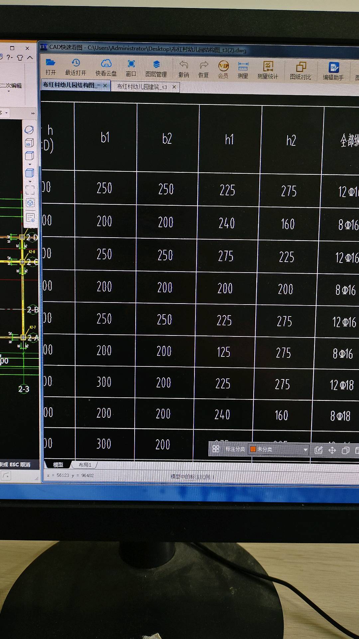Click the 12Φ18 rebar cell
This screenshot has width=359, height=639.
(342, 385)
